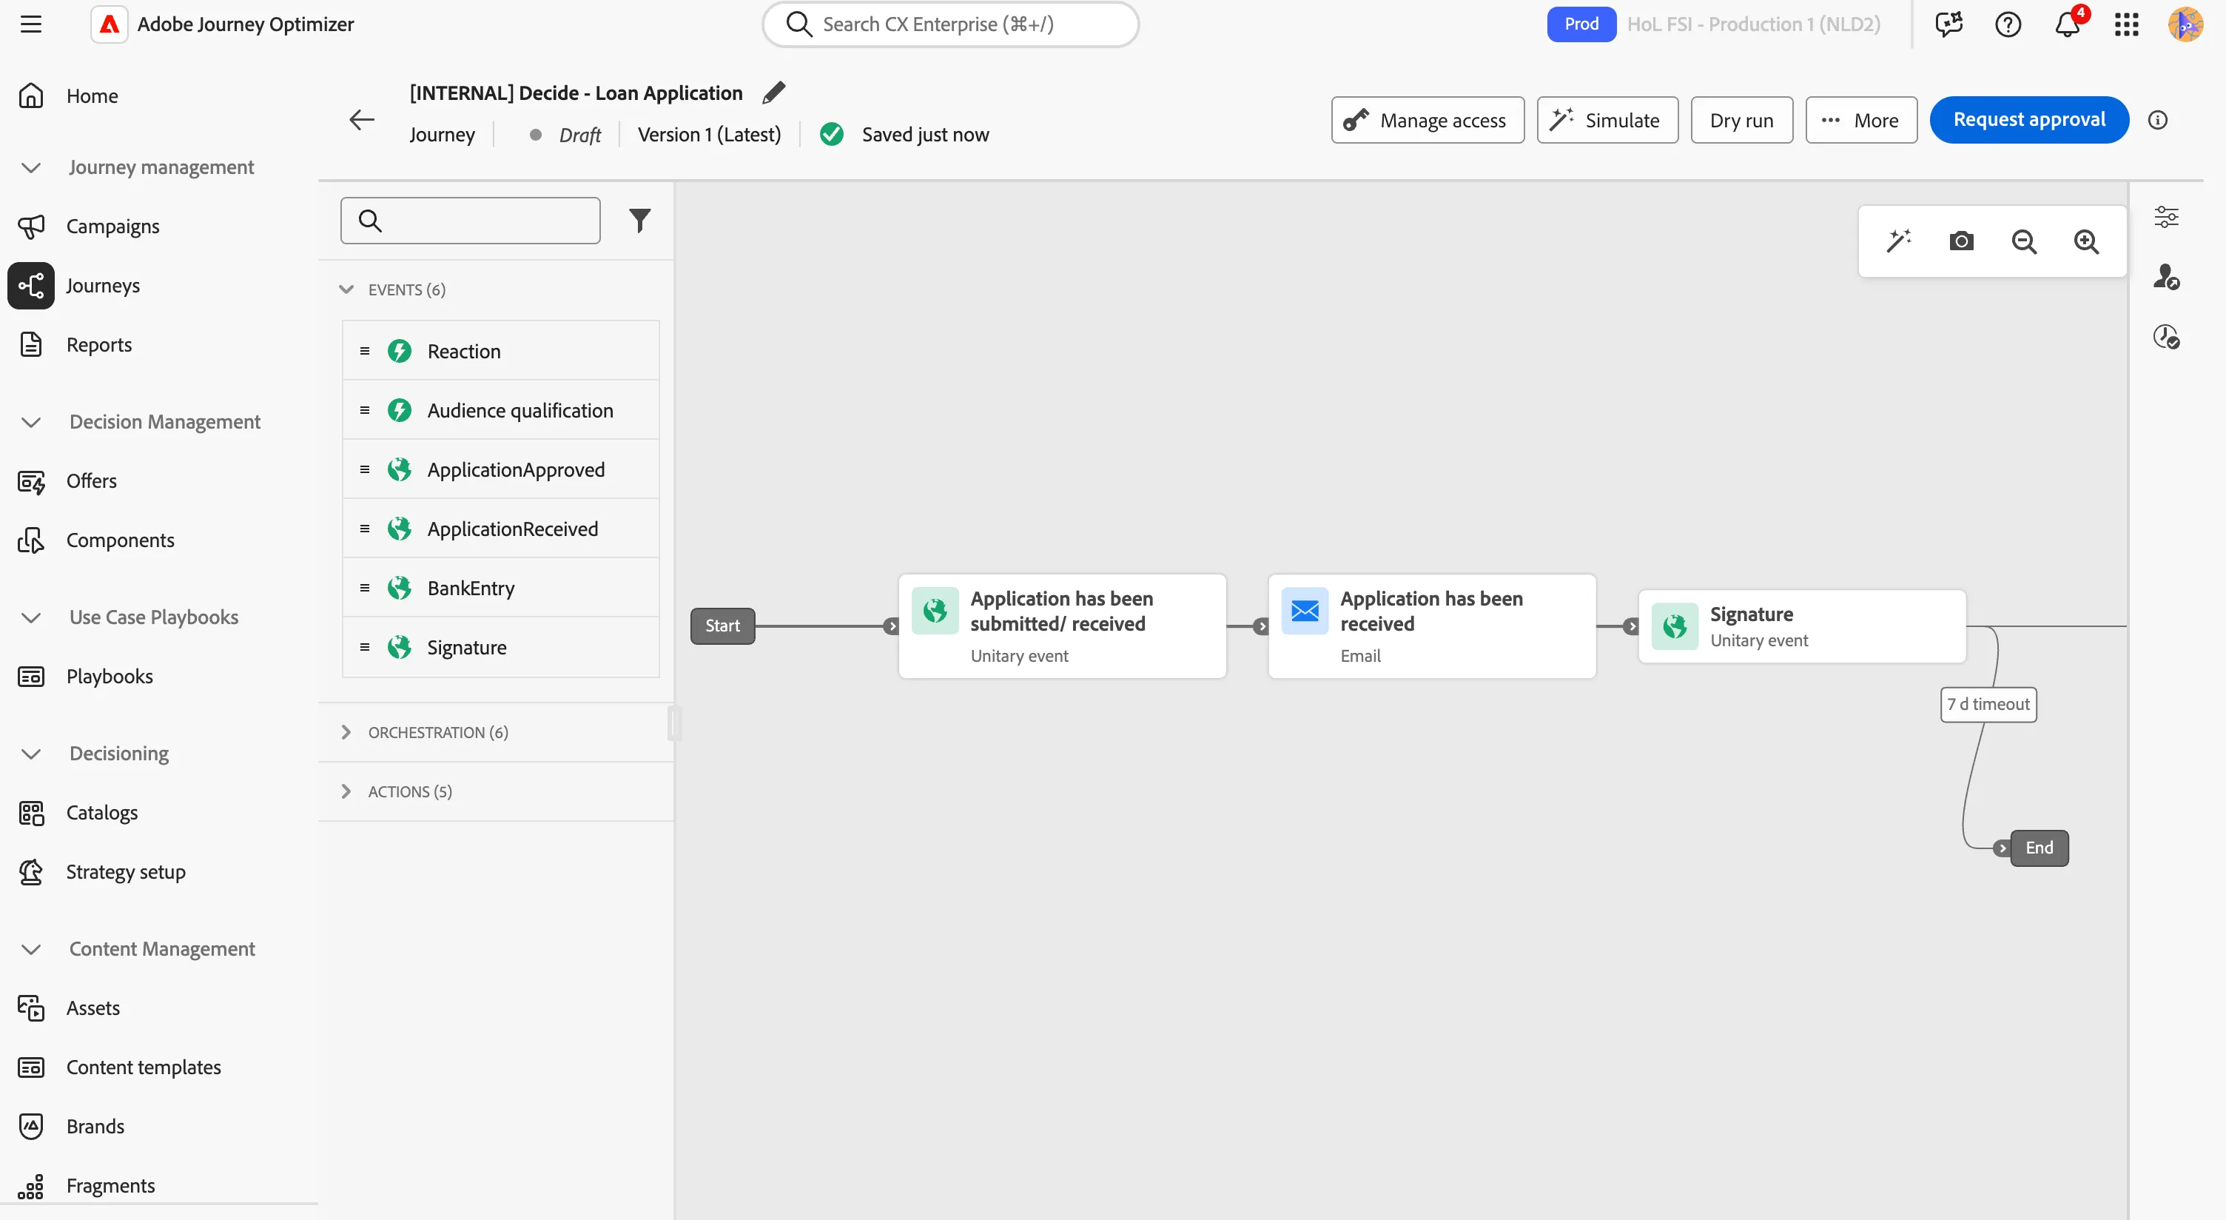Take a canvas screenshot with camera icon
Image resolution: width=2226 pixels, height=1220 pixels.
tap(1962, 241)
